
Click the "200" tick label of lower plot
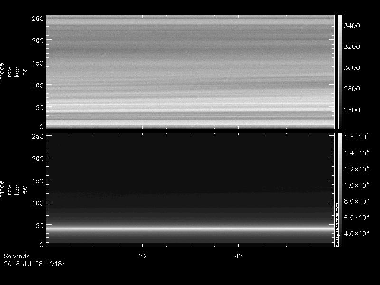tap(38, 159)
